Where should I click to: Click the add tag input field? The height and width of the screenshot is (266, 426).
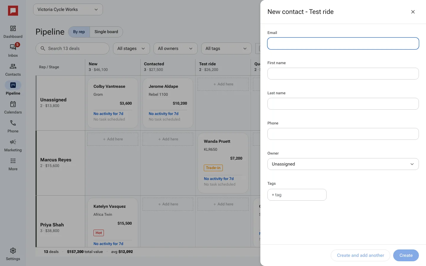click(x=297, y=195)
